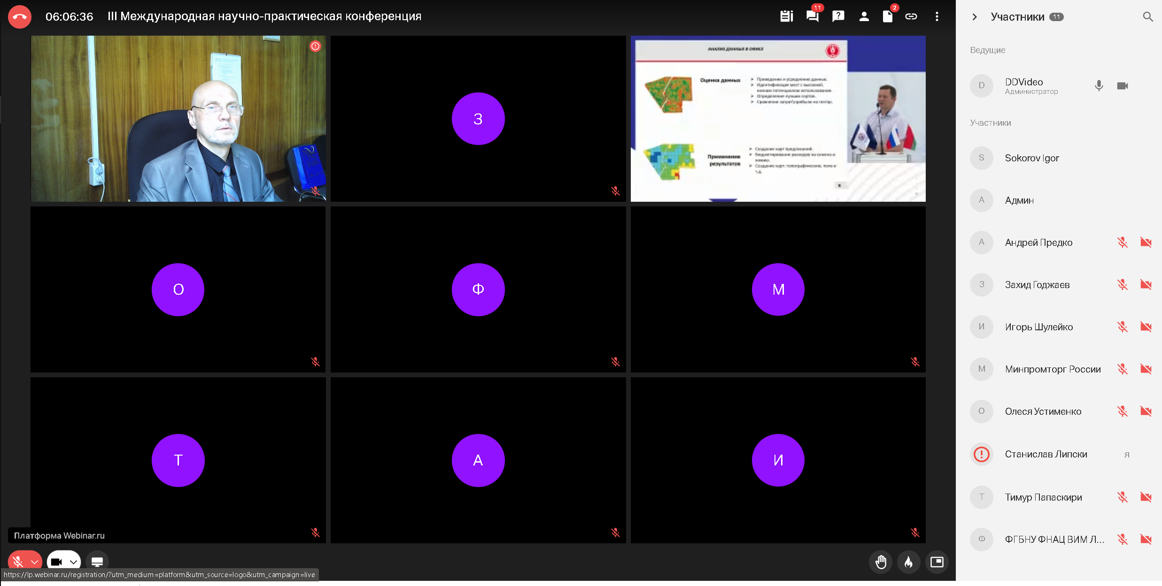1162x586 pixels.
Task: Toggle disabled camera for Минпромторг России
Action: [x=1146, y=369]
